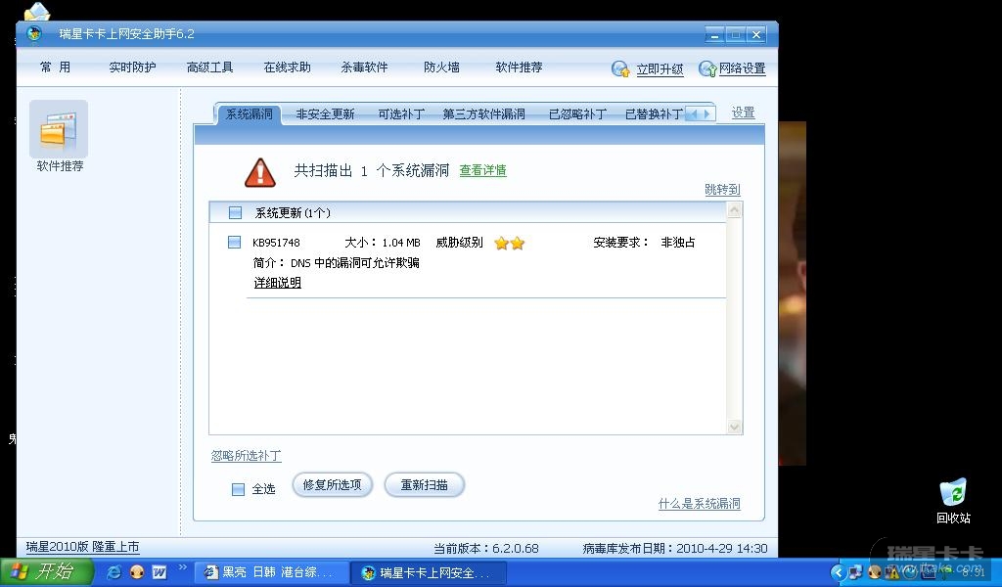The width and height of the screenshot is (1002, 587).
Task: Open the 开始 Start button
Action: pyautogui.click(x=47, y=571)
